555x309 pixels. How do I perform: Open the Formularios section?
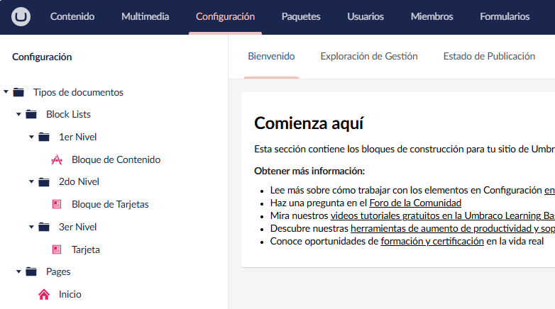click(x=505, y=16)
